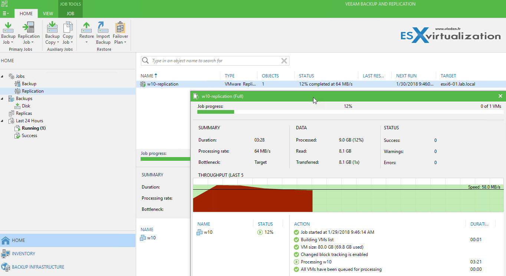506x276 pixels.
Task: Select w10 in the background details list
Action: (x=148, y=238)
